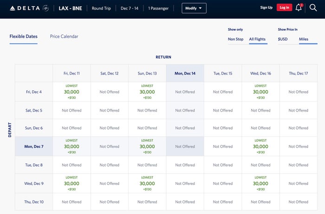Click Not Offered cell Dec 8 to Dec 13

(x=147, y=165)
